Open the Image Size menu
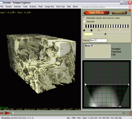The width and height of the screenshot is (132, 119). point(49,7)
